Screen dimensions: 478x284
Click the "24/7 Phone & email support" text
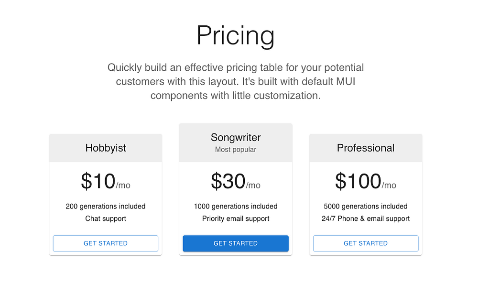point(366,218)
